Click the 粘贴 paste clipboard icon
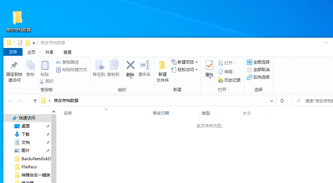 (45, 65)
